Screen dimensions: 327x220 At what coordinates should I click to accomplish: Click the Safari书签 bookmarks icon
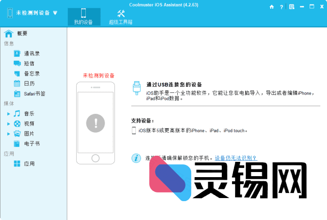click(17, 93)
